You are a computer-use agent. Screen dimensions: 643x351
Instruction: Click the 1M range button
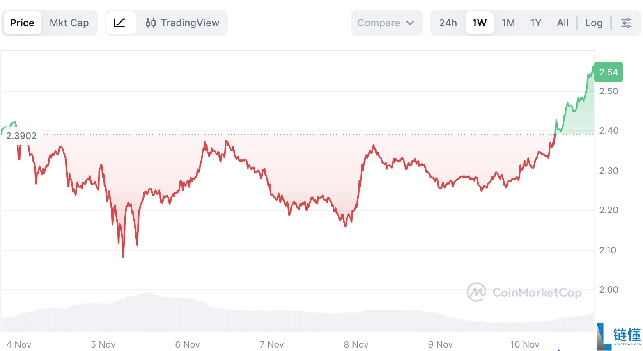pos(508,23)
